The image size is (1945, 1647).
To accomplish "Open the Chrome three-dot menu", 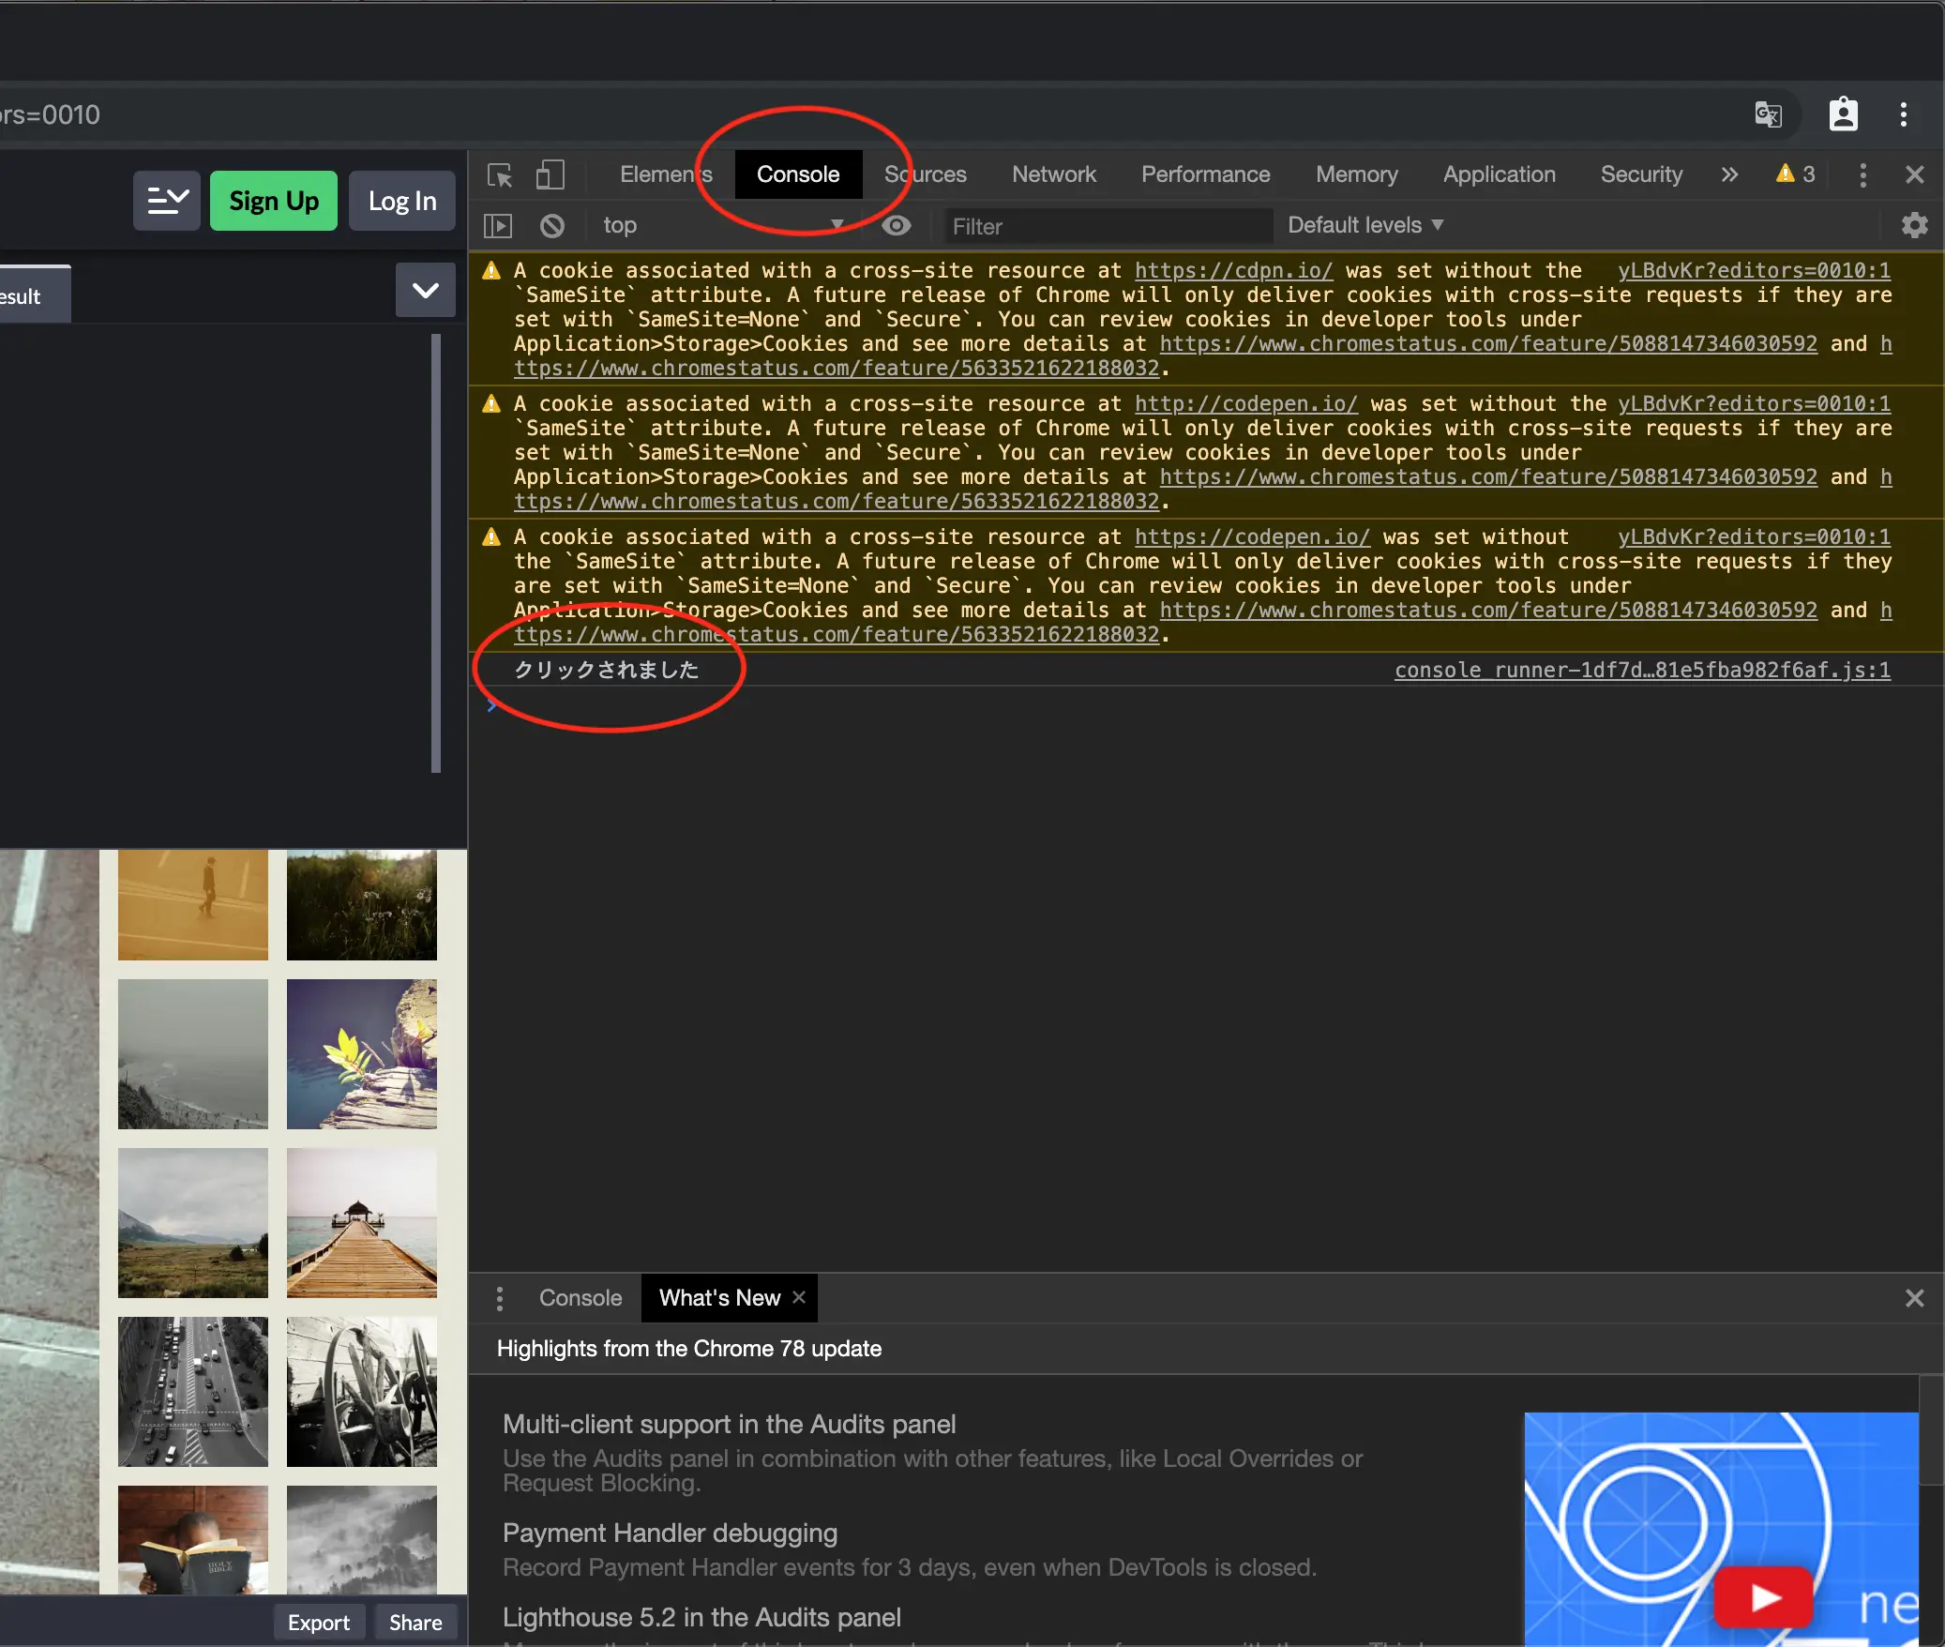I will point(1903,115).
